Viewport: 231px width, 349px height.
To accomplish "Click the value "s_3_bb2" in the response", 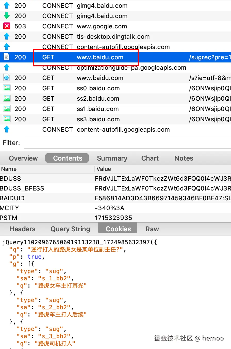I will 54,336.
